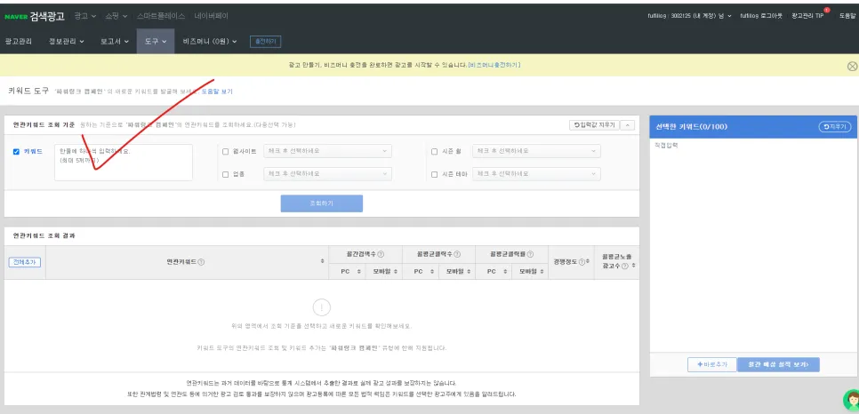Image resolution: width=859 pixels, height=414 pixels.
Task: Sort by PC under 월간검색수
Action: pos(359,271)
